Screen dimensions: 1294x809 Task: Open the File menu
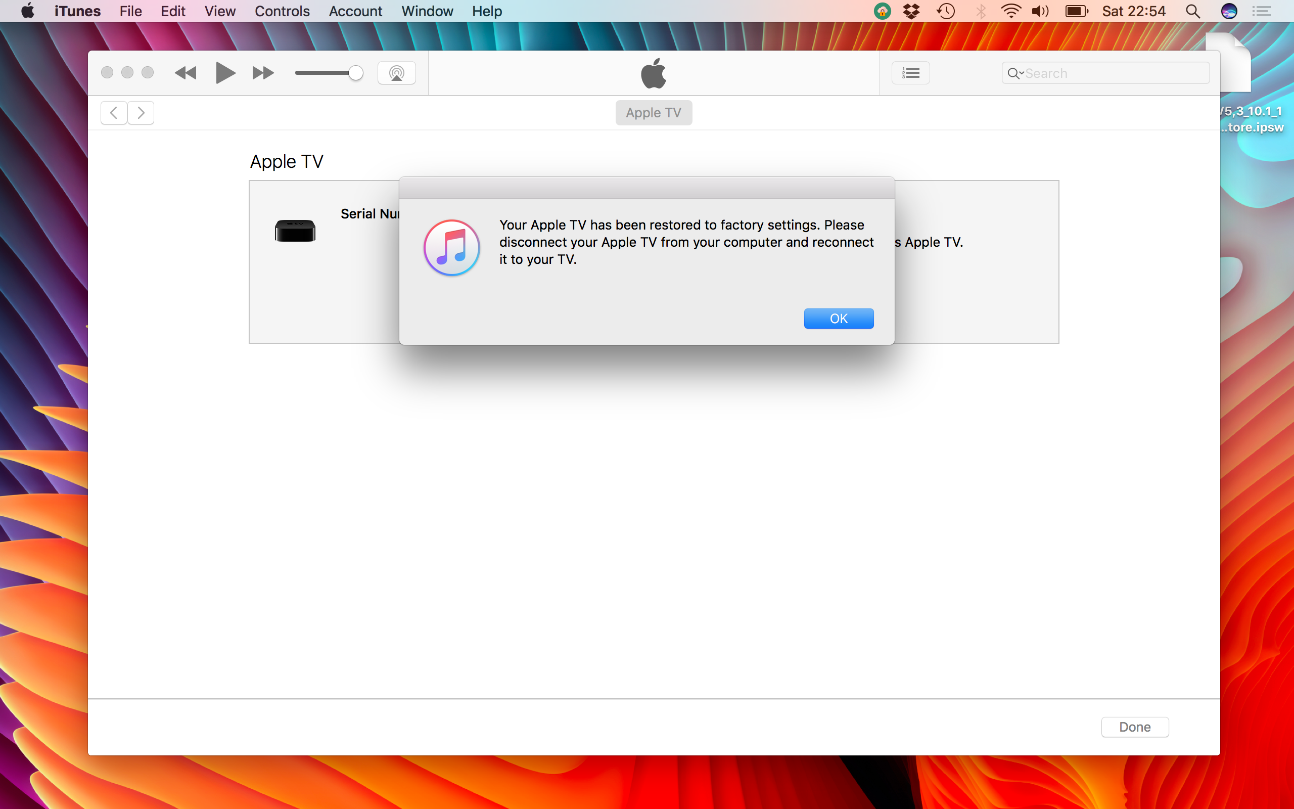tap(130, 11)
